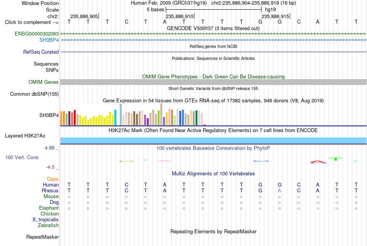
Task: Click the light blue H3K27Ac signal bar
Action: pyautogui.click(x=213, y=141)
